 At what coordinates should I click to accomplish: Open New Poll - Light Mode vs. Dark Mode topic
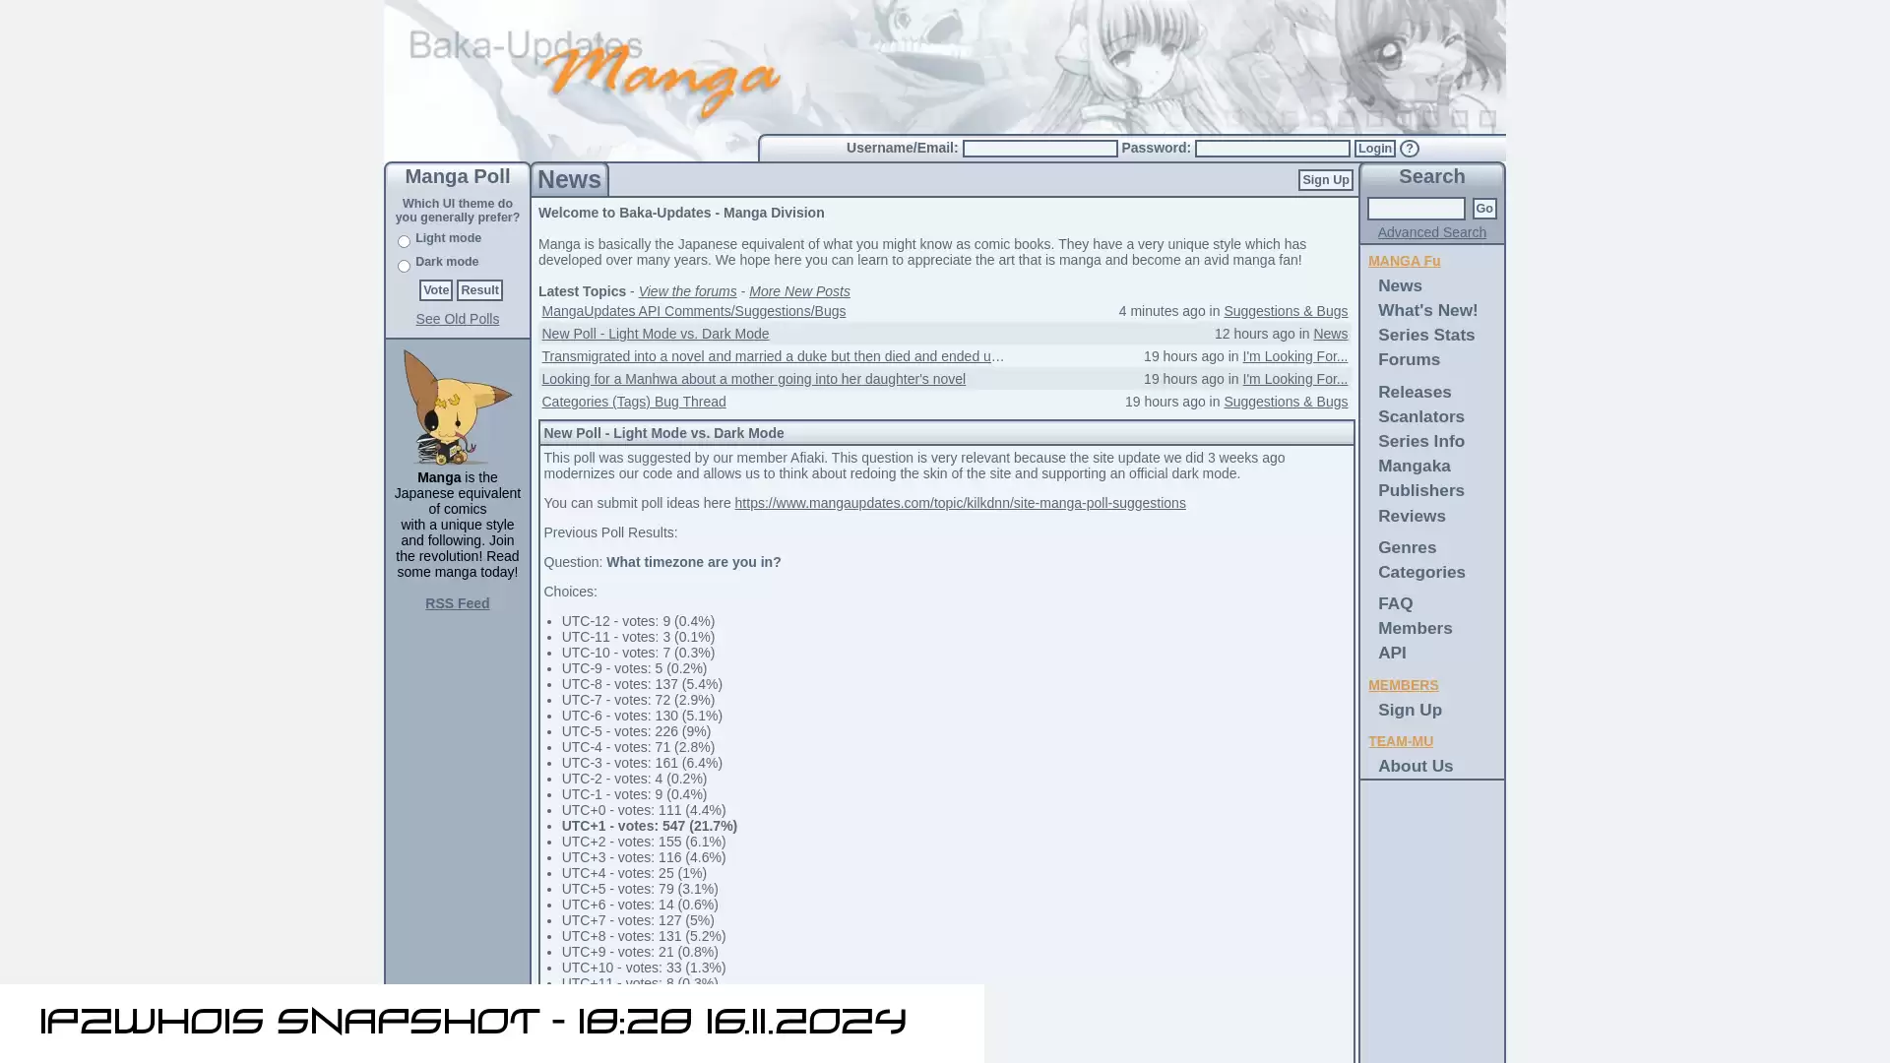pos(655,334)
